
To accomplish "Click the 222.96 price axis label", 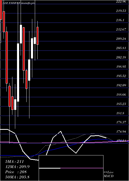I will (121, 2).
